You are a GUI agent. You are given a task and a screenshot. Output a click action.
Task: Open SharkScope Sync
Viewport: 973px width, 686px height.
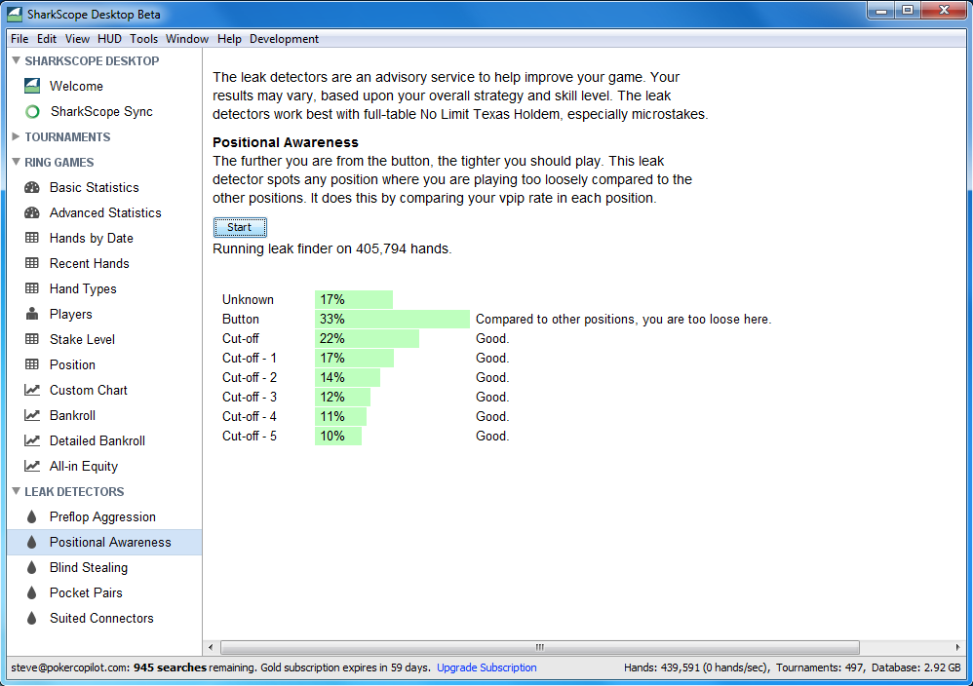pos(101,112)
